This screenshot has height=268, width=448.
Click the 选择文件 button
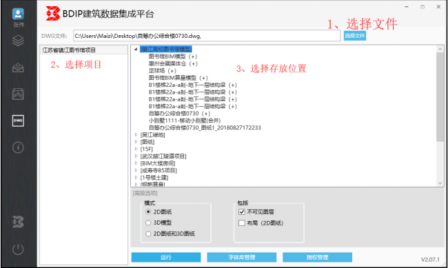(x=354, y=36)
